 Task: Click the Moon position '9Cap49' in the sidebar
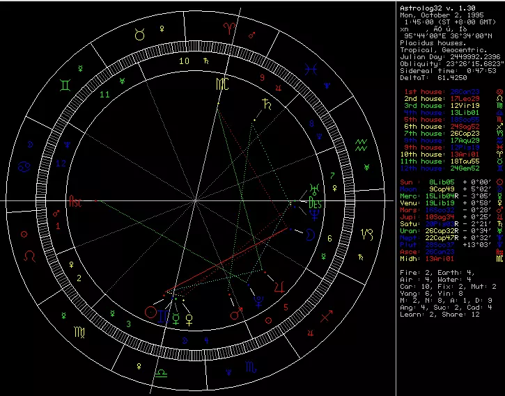[442, 189]
